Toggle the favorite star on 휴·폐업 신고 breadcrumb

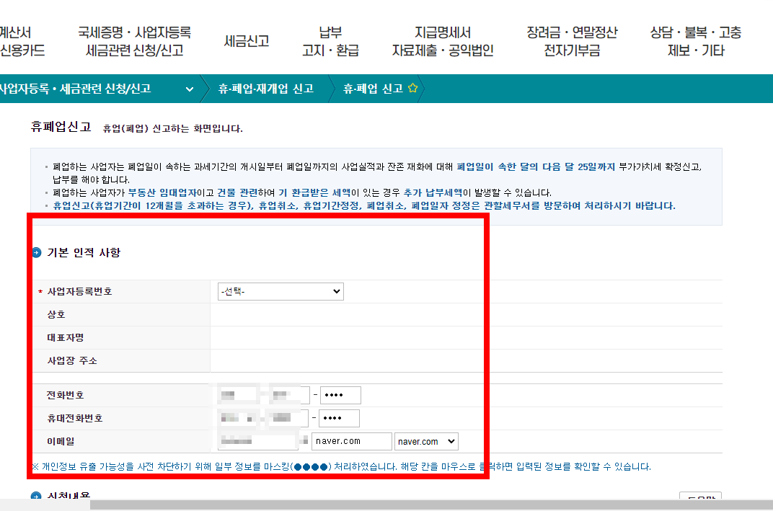(412, 89)
